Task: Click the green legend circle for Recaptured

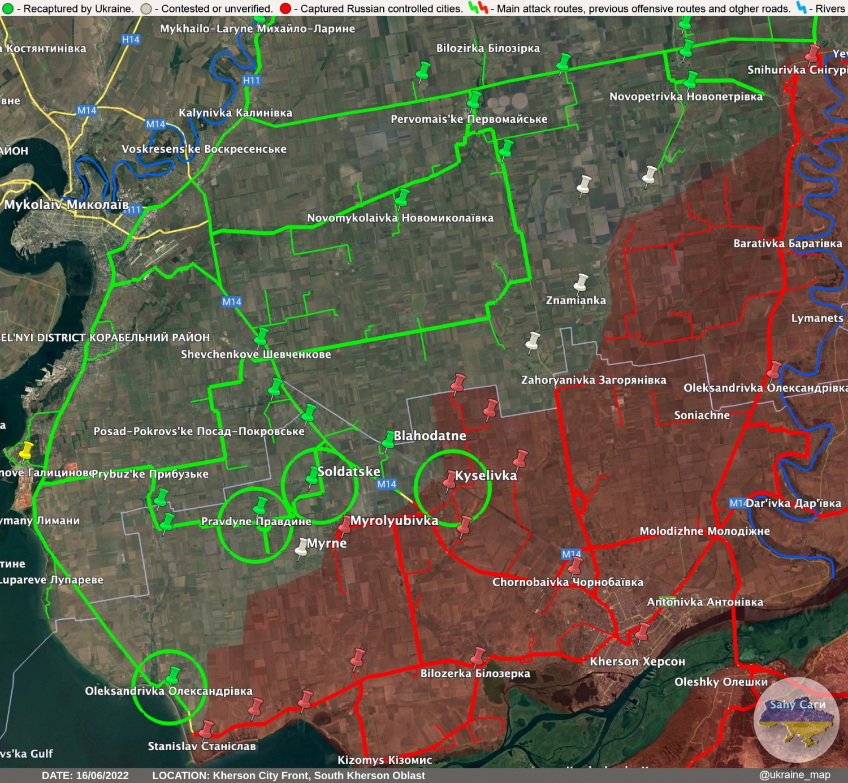Action: [8, 8]
